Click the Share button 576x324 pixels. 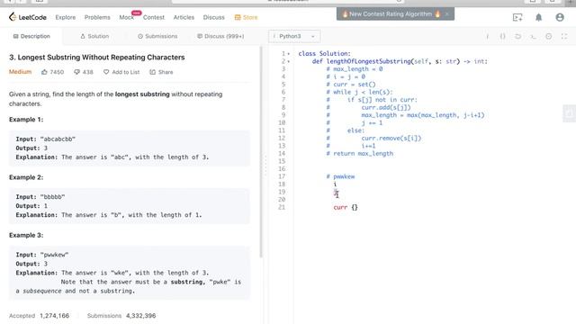(x=161, y=72)
